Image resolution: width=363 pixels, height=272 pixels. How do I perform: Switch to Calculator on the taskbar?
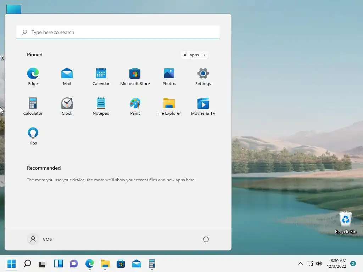coord(152,263)
